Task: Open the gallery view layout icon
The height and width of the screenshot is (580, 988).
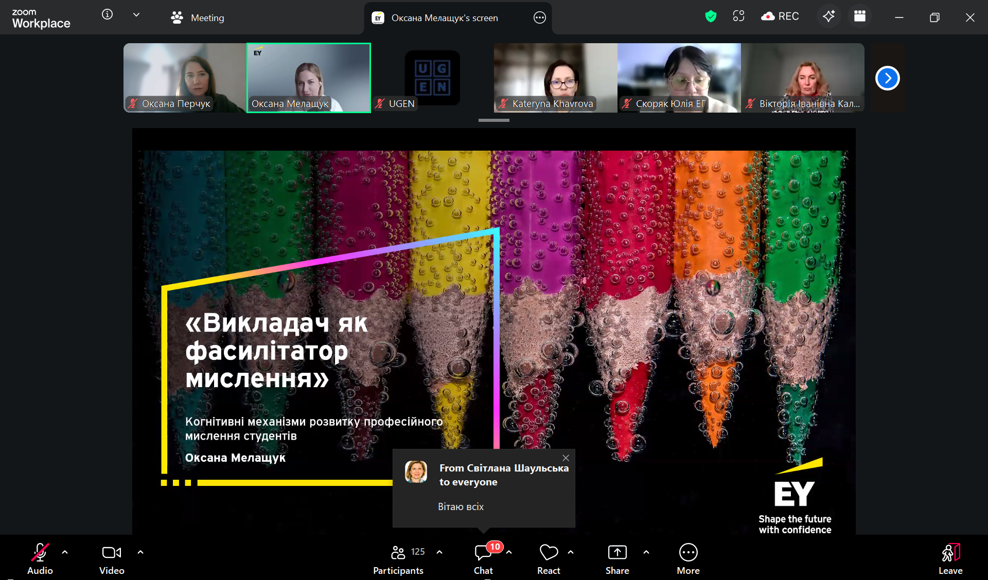Action: [x=859, y=16]
